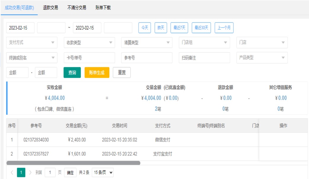
Task: Open the 收款类型 dropdown
Action: point(89,43)
